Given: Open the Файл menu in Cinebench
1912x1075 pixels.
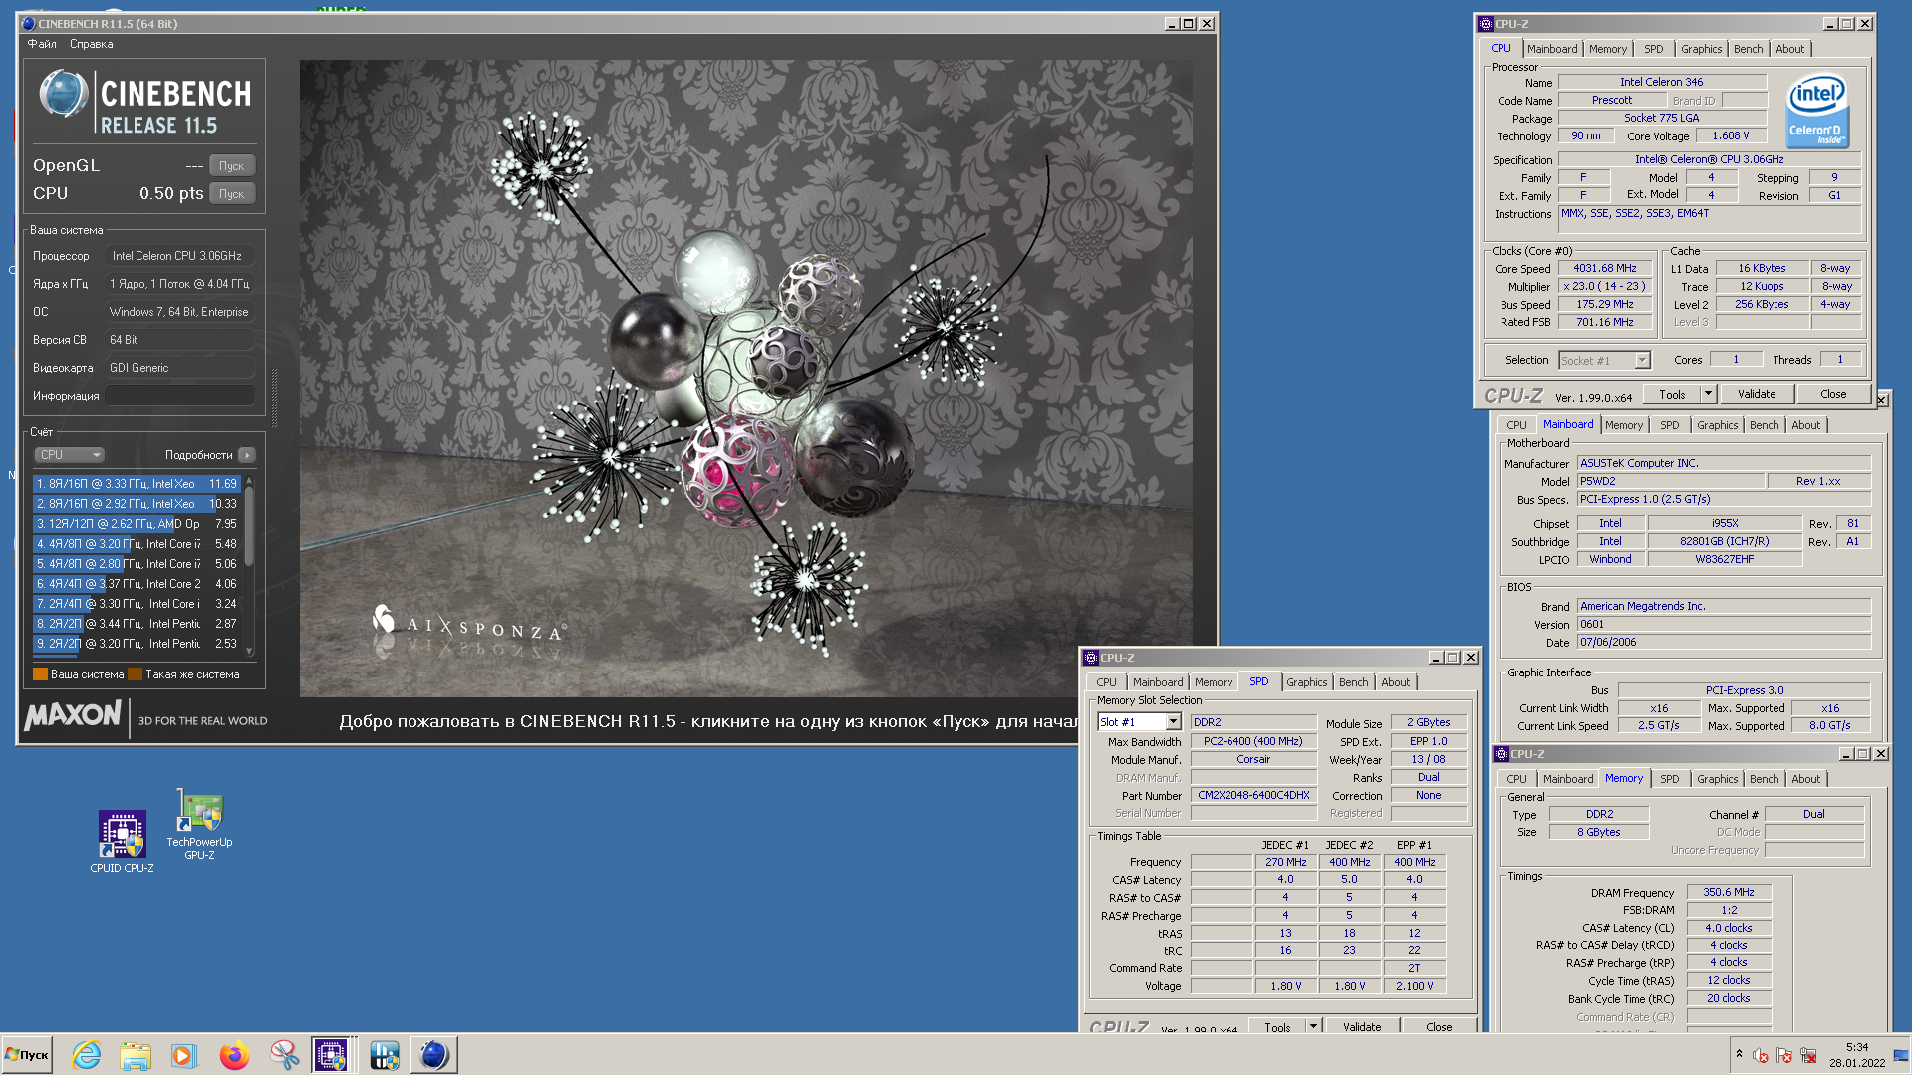Looking at the screenshot, I should 42,44.
